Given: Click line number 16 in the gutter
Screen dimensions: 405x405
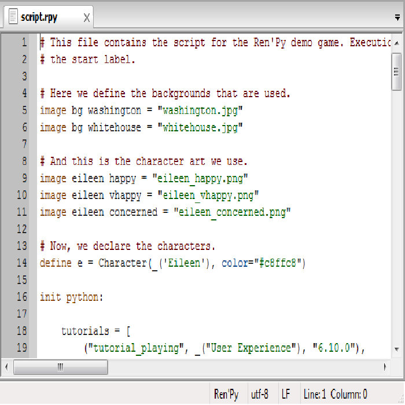Looking at the screenshot, I should pyautogui.click(x=22, y=297).
